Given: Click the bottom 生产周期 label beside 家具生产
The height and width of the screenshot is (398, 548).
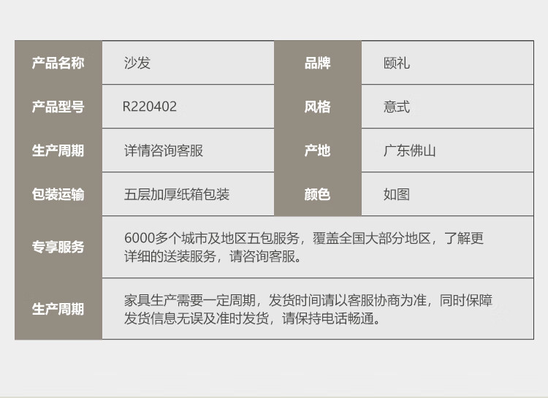Looking at the screenshot, I should (x=58, y=309).
